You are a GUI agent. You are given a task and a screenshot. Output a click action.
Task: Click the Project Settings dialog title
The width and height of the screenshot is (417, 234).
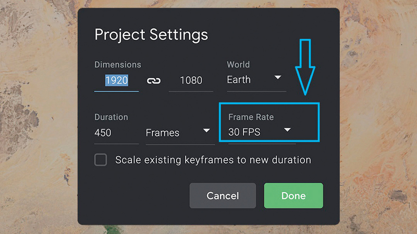pyautogui.click(x=151, y=35)
